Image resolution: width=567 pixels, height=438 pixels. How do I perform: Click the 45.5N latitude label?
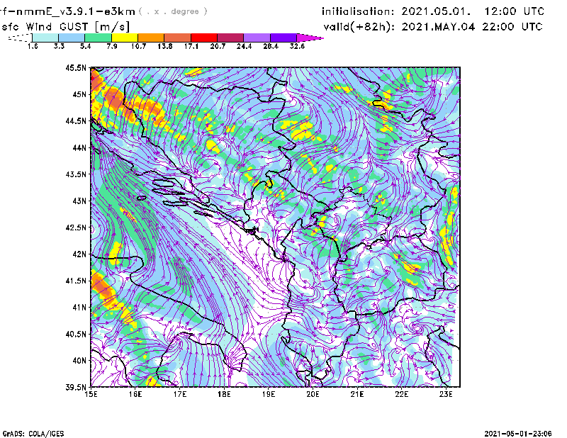[76, 67]
